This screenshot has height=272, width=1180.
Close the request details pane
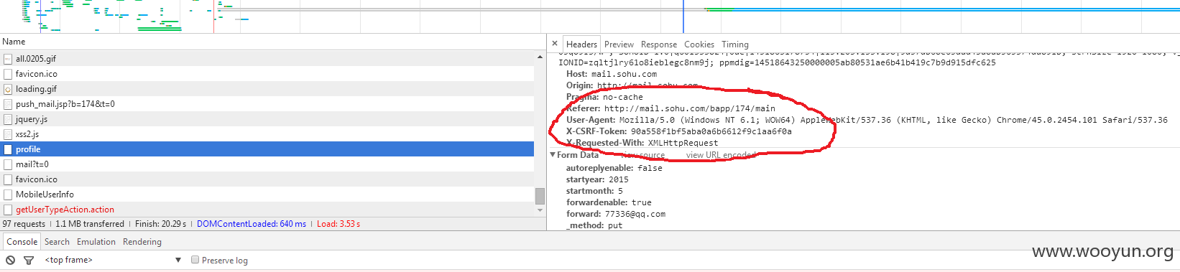(x=554, y=44)
